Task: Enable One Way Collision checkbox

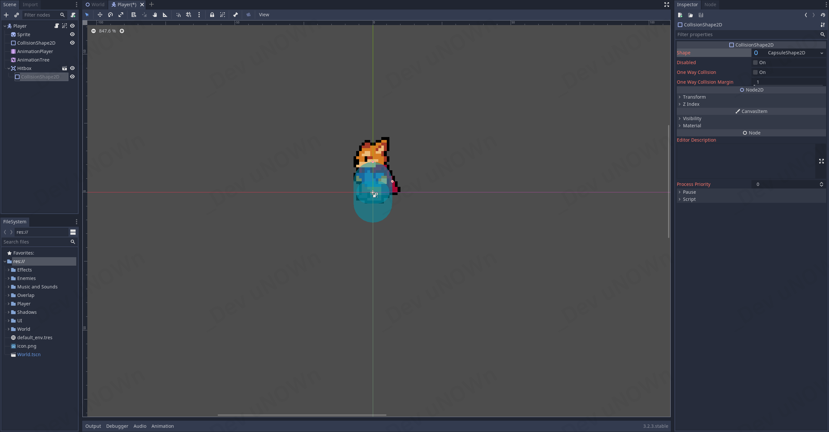Action: point(755,72)
